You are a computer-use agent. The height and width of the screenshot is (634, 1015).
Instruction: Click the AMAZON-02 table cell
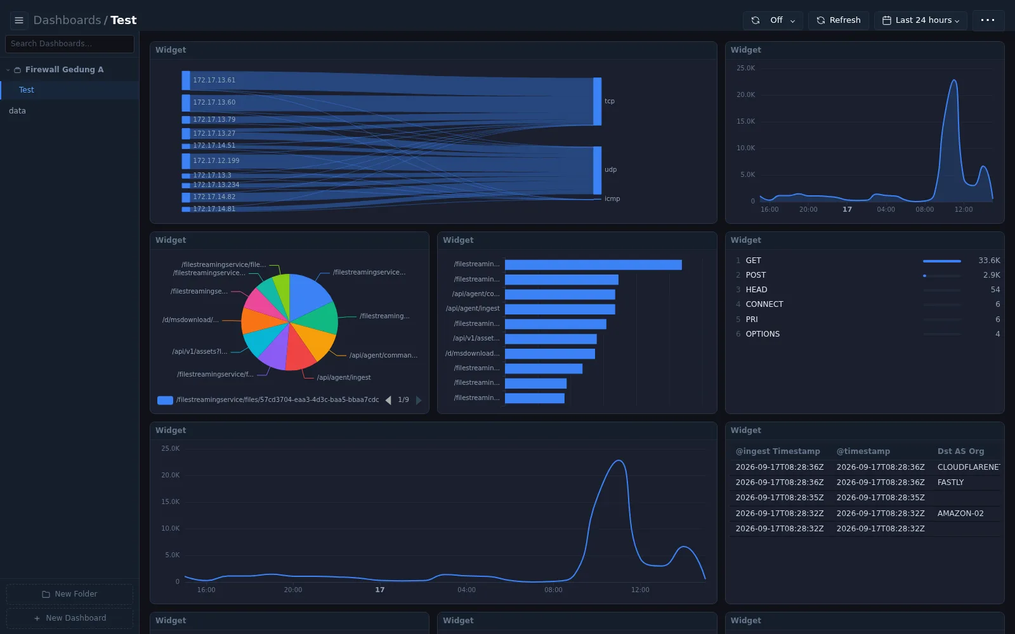pyautogui.click(x=960, y=514)
